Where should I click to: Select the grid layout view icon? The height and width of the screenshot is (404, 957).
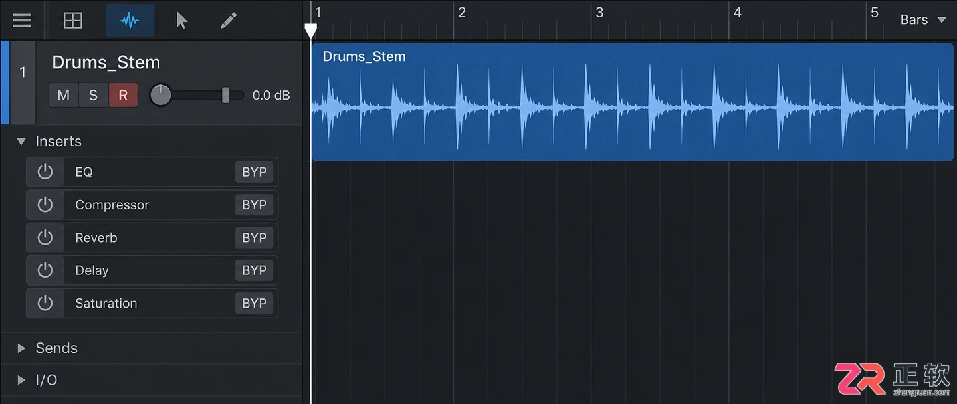point(73,21)
